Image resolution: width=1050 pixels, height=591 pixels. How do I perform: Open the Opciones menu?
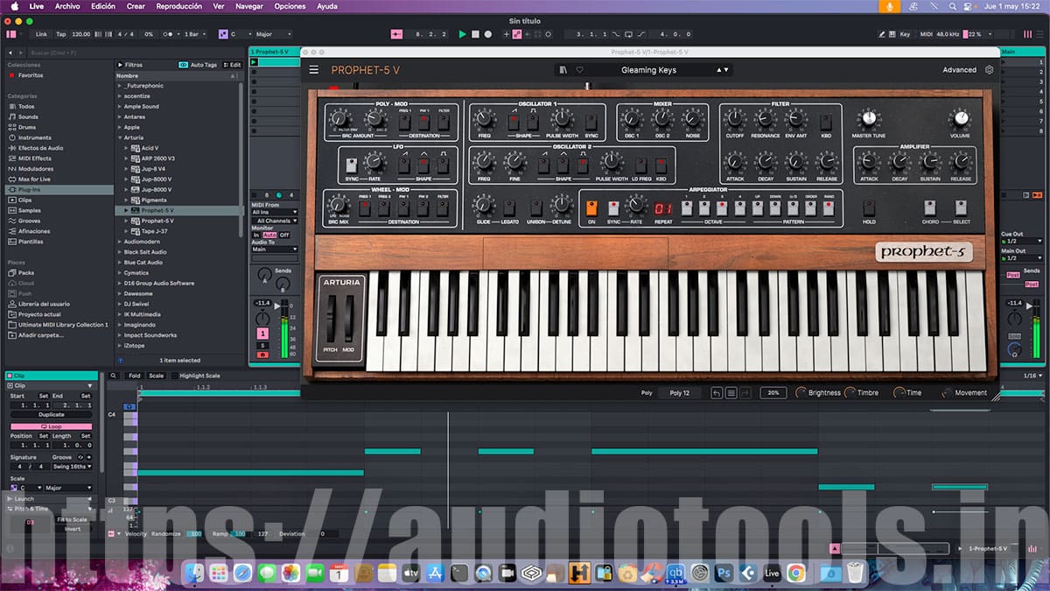(x=290, y=6)
